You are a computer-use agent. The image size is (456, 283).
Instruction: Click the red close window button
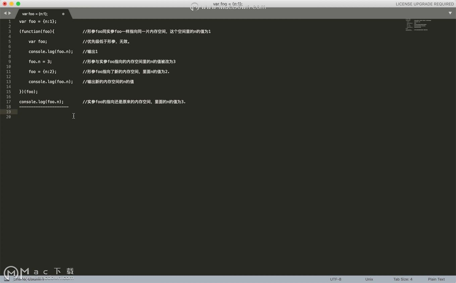(5, 4)
